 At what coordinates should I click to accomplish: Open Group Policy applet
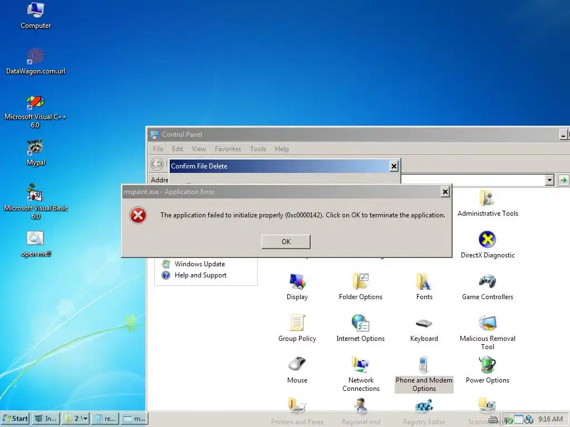pos(297,328)
